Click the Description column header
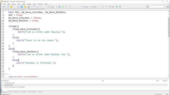Screen dimensions: 170x95 coord(52,81)
